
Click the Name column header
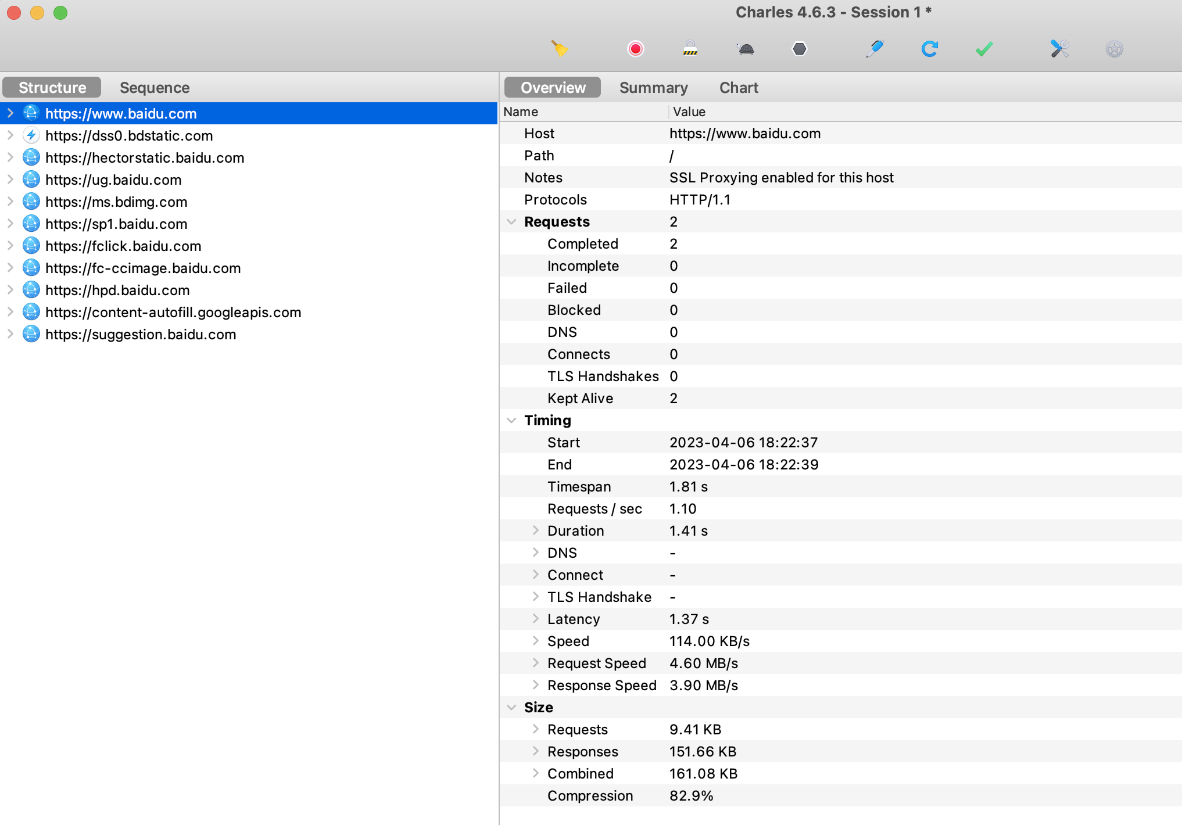583,112
